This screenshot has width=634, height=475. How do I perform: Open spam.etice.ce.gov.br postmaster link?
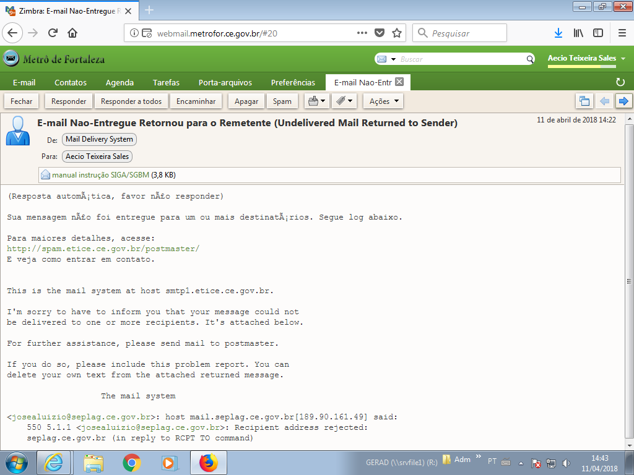coord(103,249)
